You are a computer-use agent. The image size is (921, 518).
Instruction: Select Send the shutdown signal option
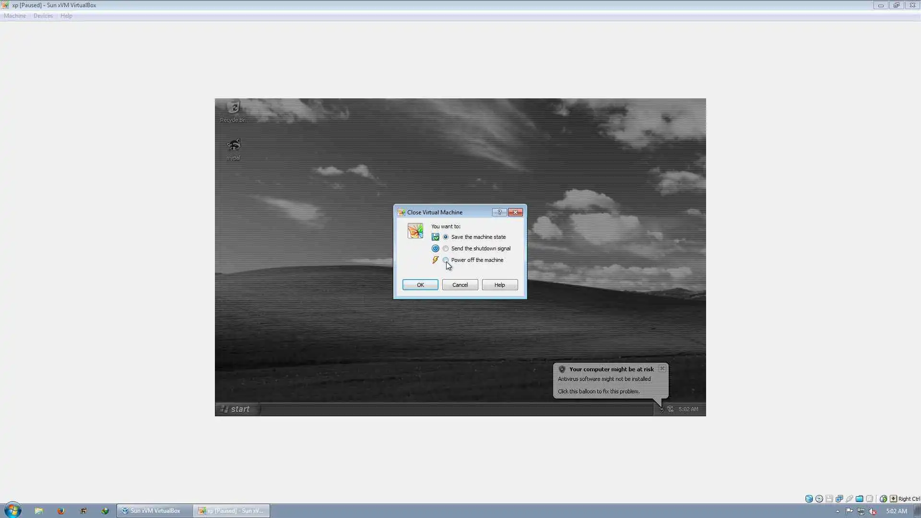[x=446, y=248]
